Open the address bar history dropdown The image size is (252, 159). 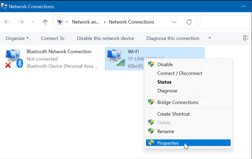(x=175, y=22)
